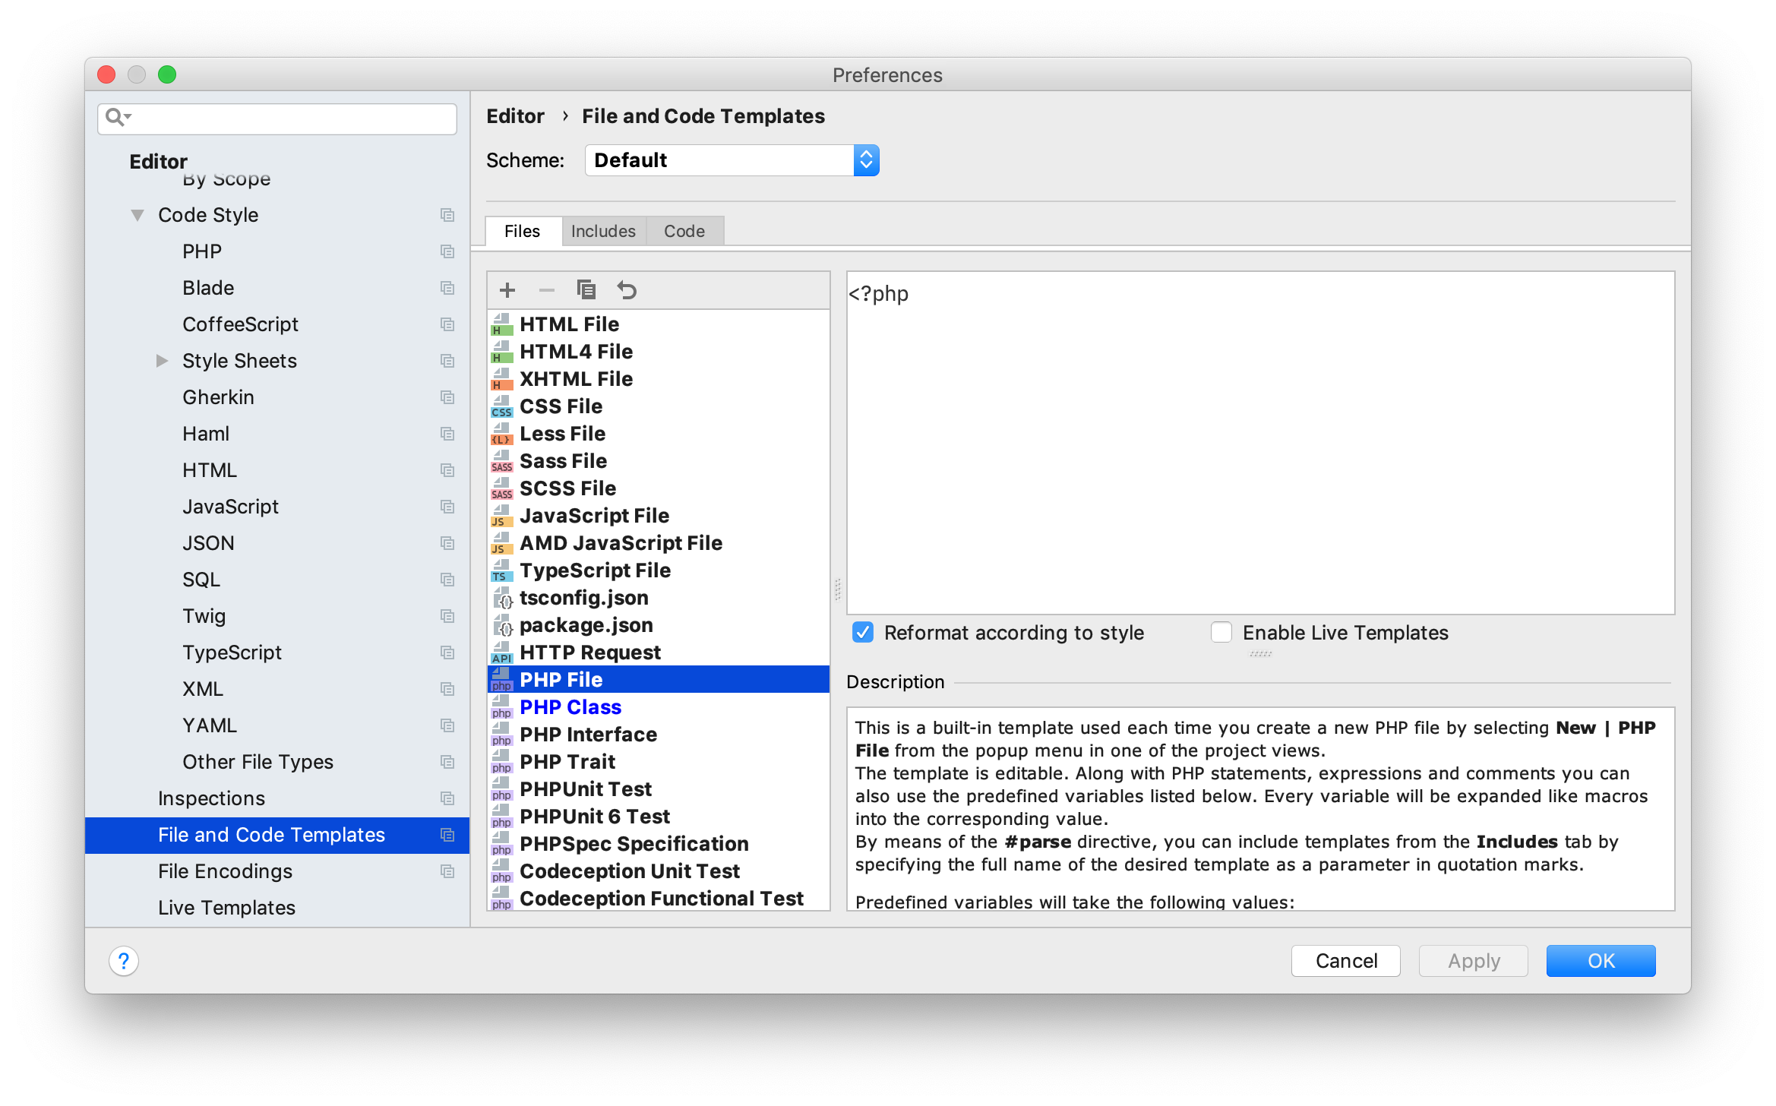Click the OK button

click(x=1601, y=961)
